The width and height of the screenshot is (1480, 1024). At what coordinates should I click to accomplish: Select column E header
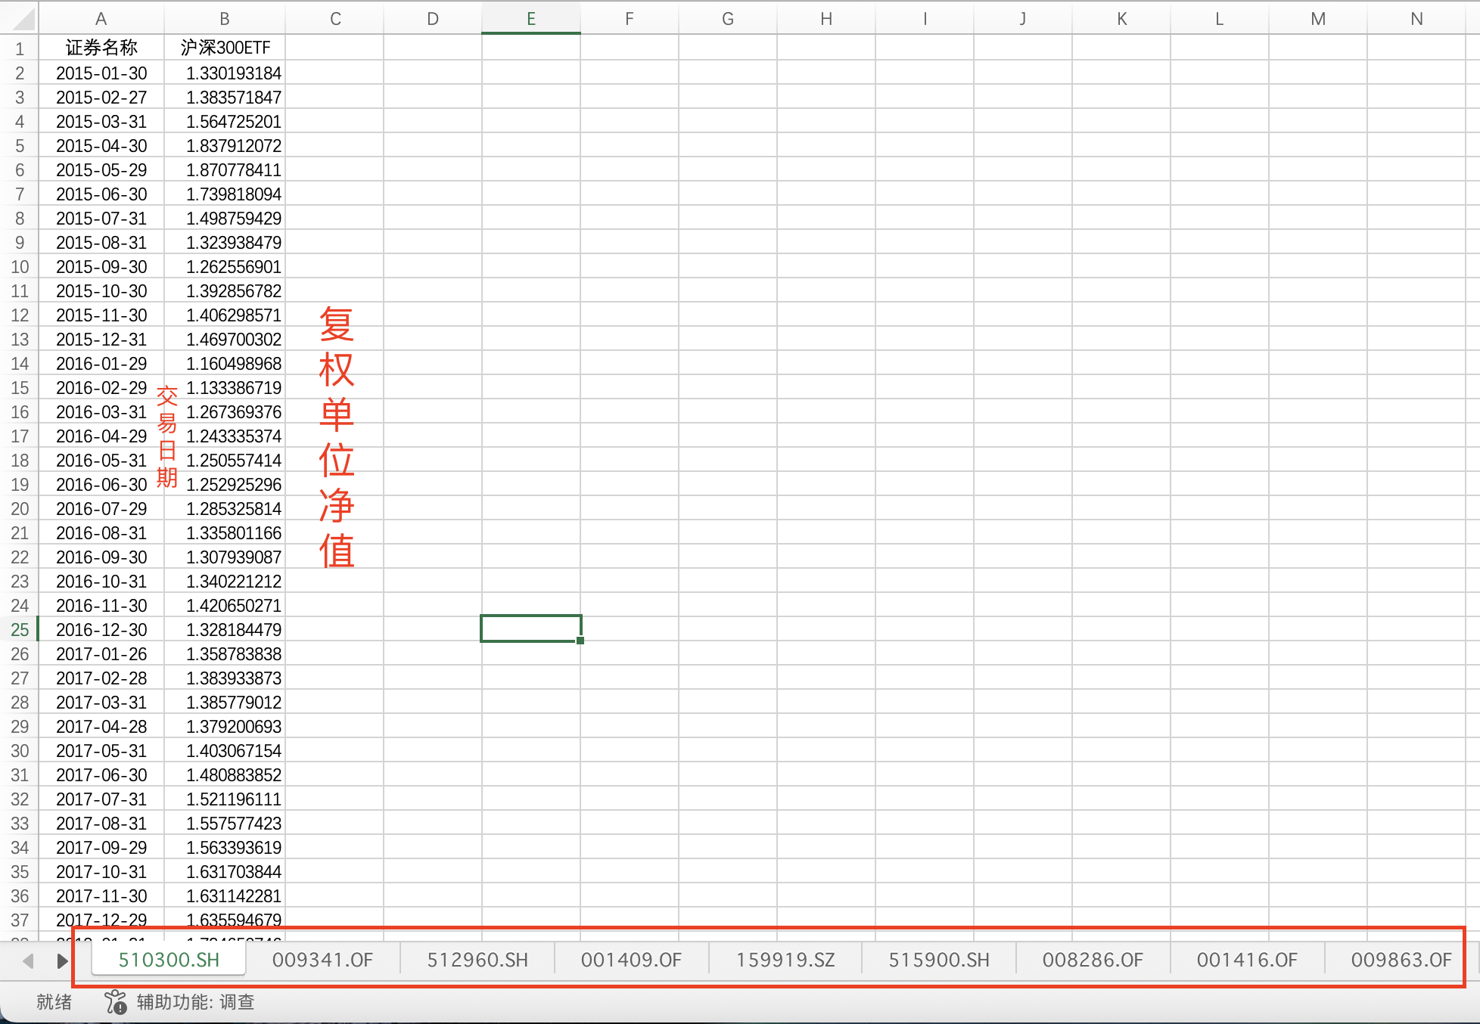[x=531, y=19]
